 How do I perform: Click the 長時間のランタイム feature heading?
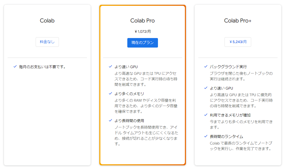click(x=226, y=136)
